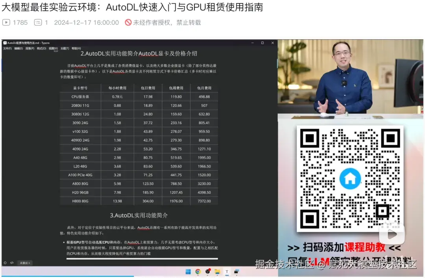Close the 未激活 tab with its × button
This screenshot has width=425, height=278.
coord(29,263)
